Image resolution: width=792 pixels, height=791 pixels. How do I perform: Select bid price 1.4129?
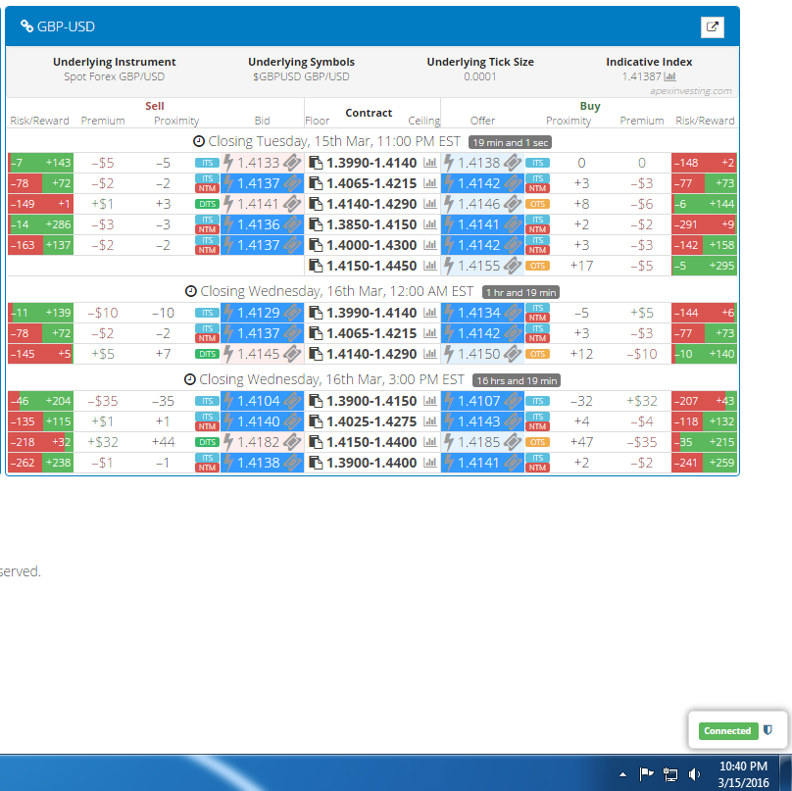click(259, 313)
